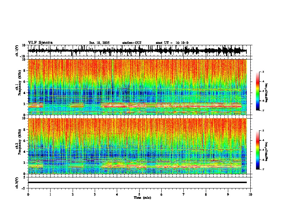
Task: Click the "-7" label on ch.2 color bar
Action: pyautogui.click(x=262, y=169)
